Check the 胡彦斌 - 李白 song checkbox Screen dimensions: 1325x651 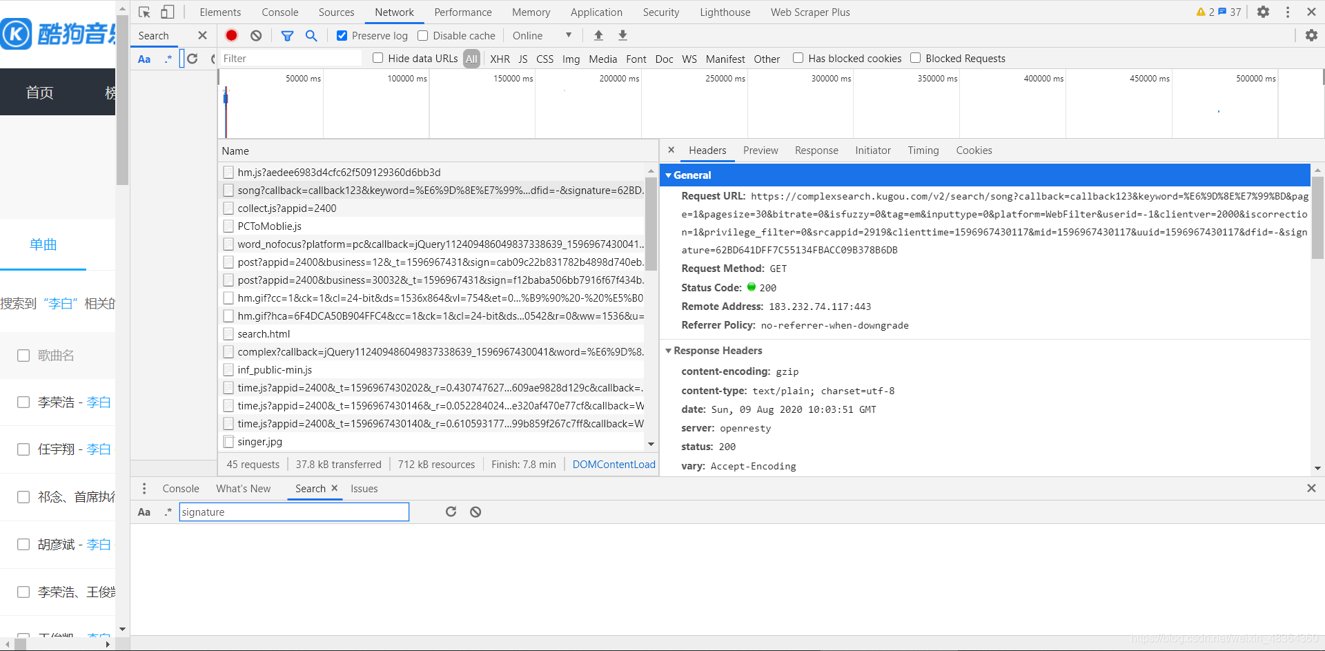coord(23,545)
